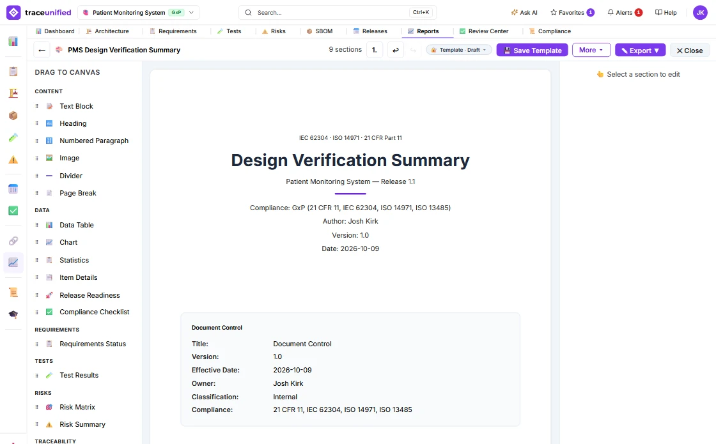Screen dimensions: 716x444
Task: Open the Patient Monitoring System project dropdown
Action: [x=138, y=12]
